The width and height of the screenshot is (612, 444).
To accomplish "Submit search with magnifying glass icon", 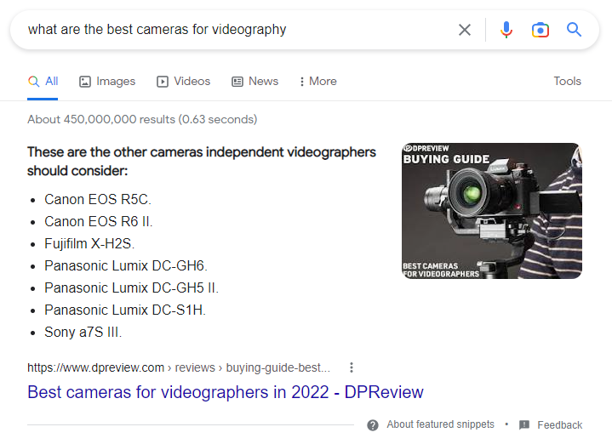I will pyautogui.click(x=574, y=30).
